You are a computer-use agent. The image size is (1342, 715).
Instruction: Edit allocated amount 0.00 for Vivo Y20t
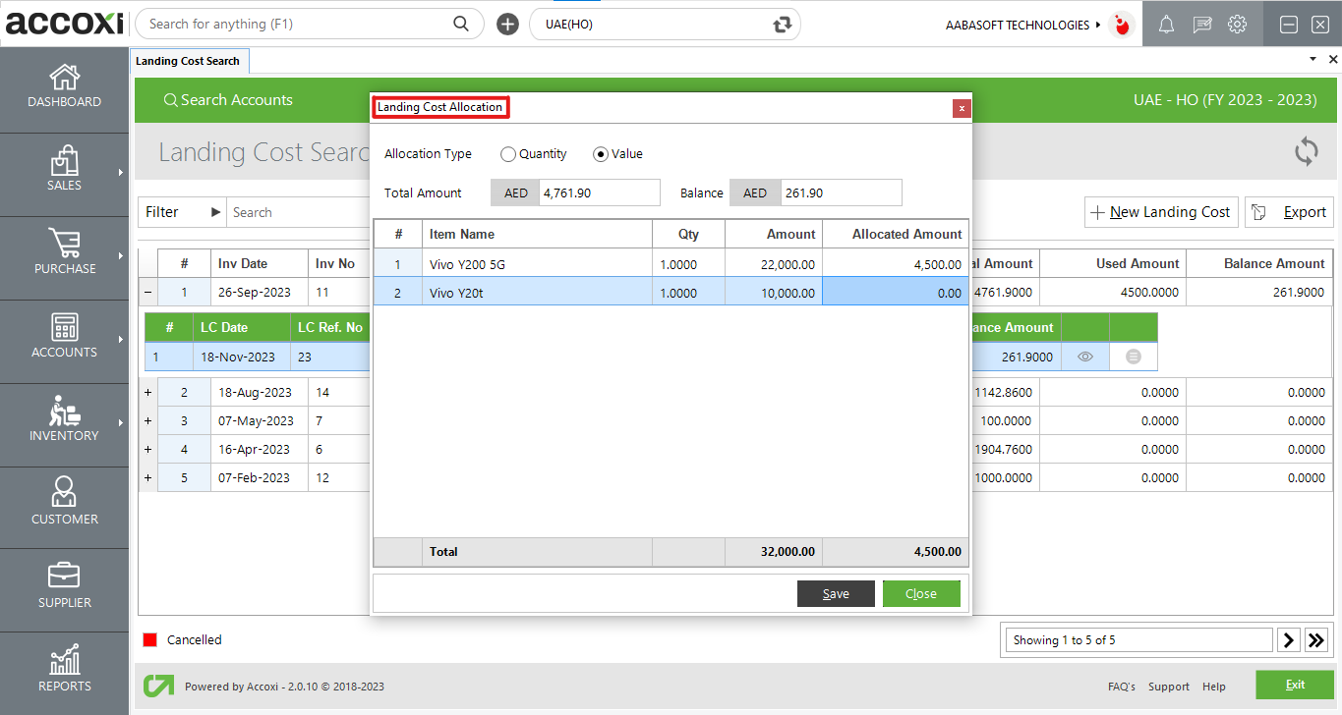click(896, 293)
